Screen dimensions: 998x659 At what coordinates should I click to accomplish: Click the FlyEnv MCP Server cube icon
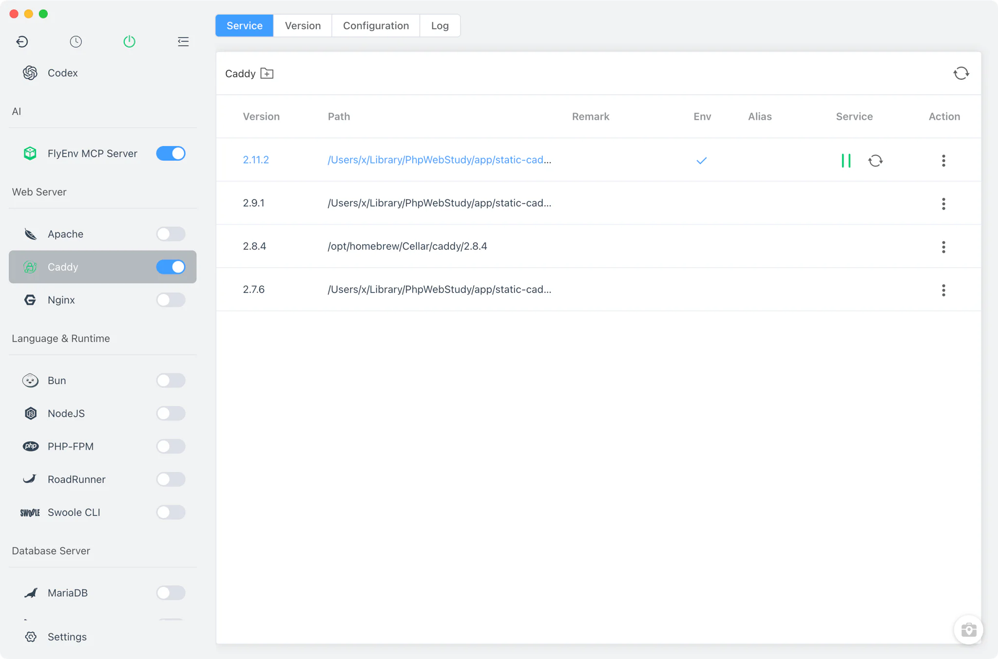point(30,153)
